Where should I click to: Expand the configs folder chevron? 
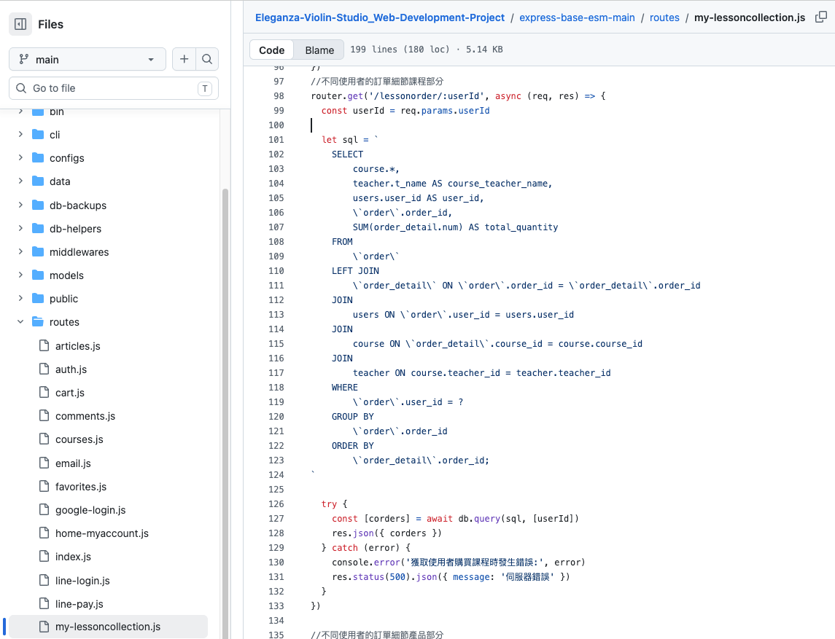(x=20, y=158)
